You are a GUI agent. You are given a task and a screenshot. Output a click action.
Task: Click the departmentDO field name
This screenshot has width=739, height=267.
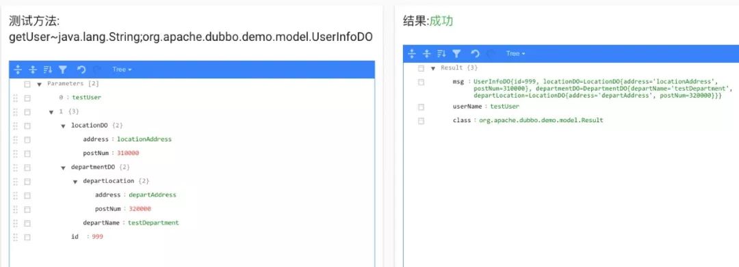click(93, 167)
